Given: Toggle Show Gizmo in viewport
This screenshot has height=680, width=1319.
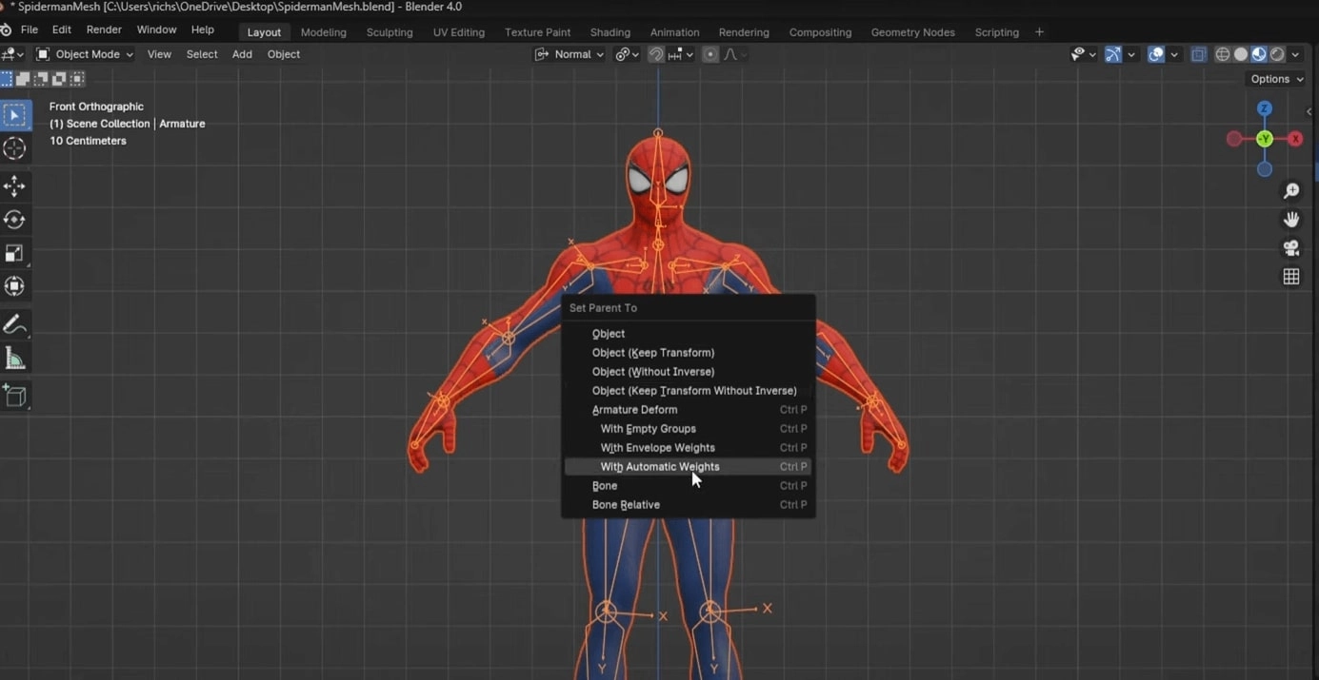Looking at the screenshot, I should point(1112,54).
